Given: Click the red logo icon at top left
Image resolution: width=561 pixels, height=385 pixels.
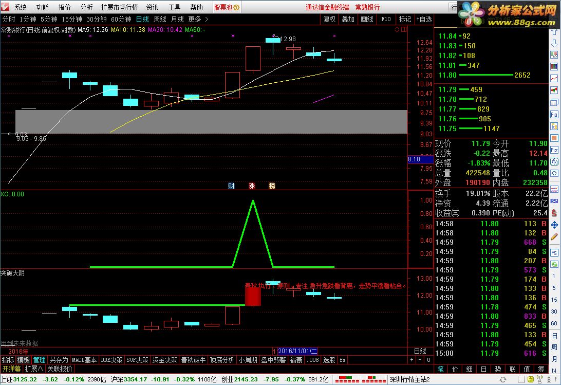Looking at the screenshot, I should point(5,7).
